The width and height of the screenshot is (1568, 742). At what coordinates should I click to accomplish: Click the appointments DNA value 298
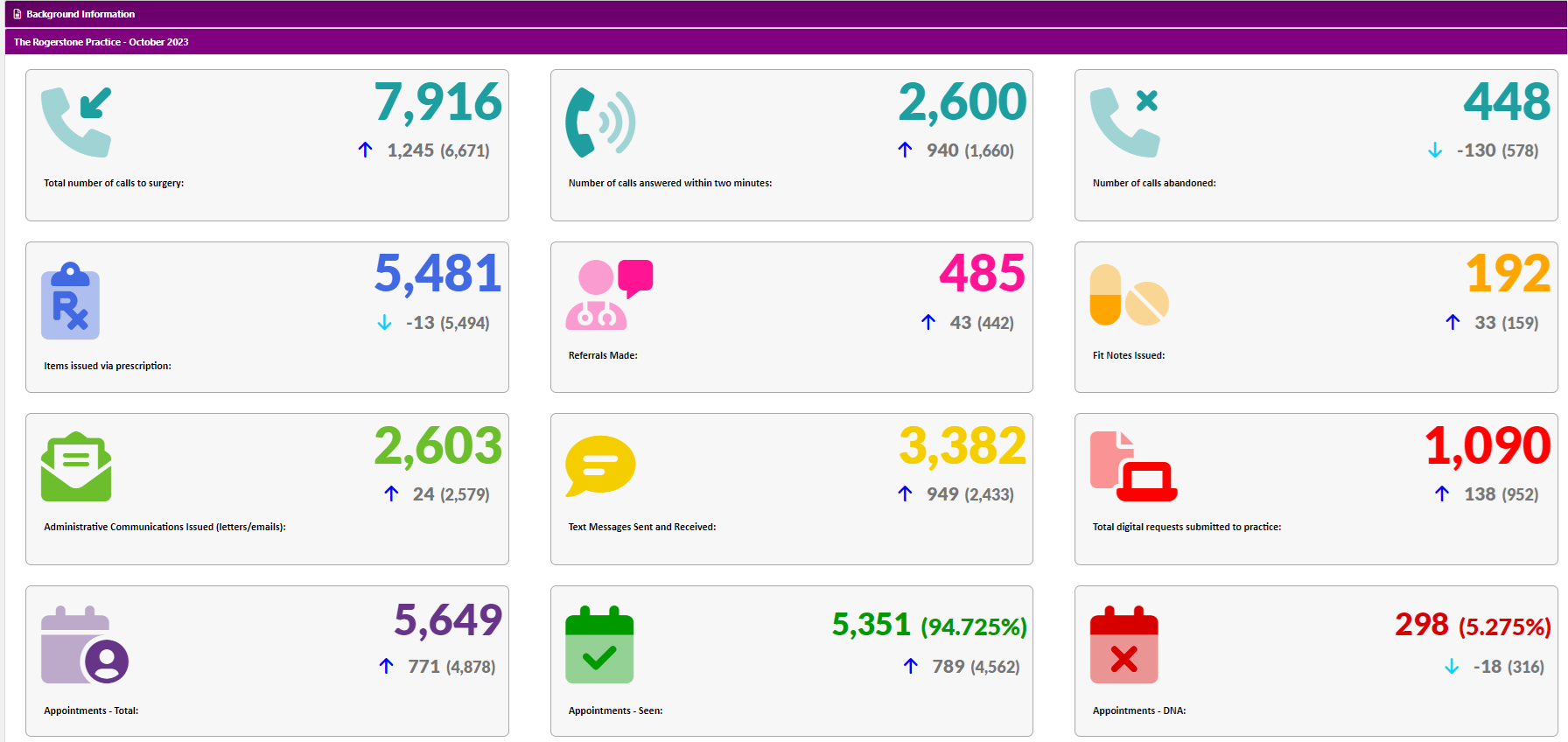pyautogui.click(x=1422, y=624)
